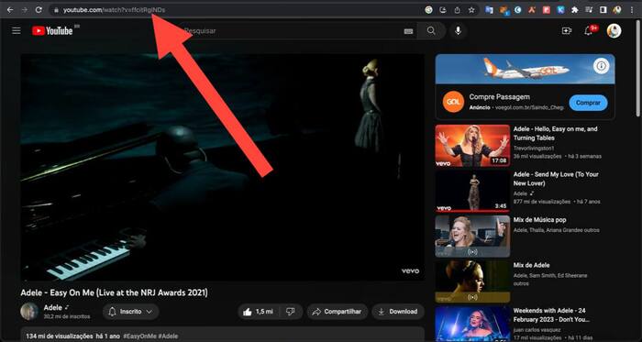The height and width of the screenshot is (342, 642).
Task: Go back with the browser back arrow
Action: tap(10, 10)
